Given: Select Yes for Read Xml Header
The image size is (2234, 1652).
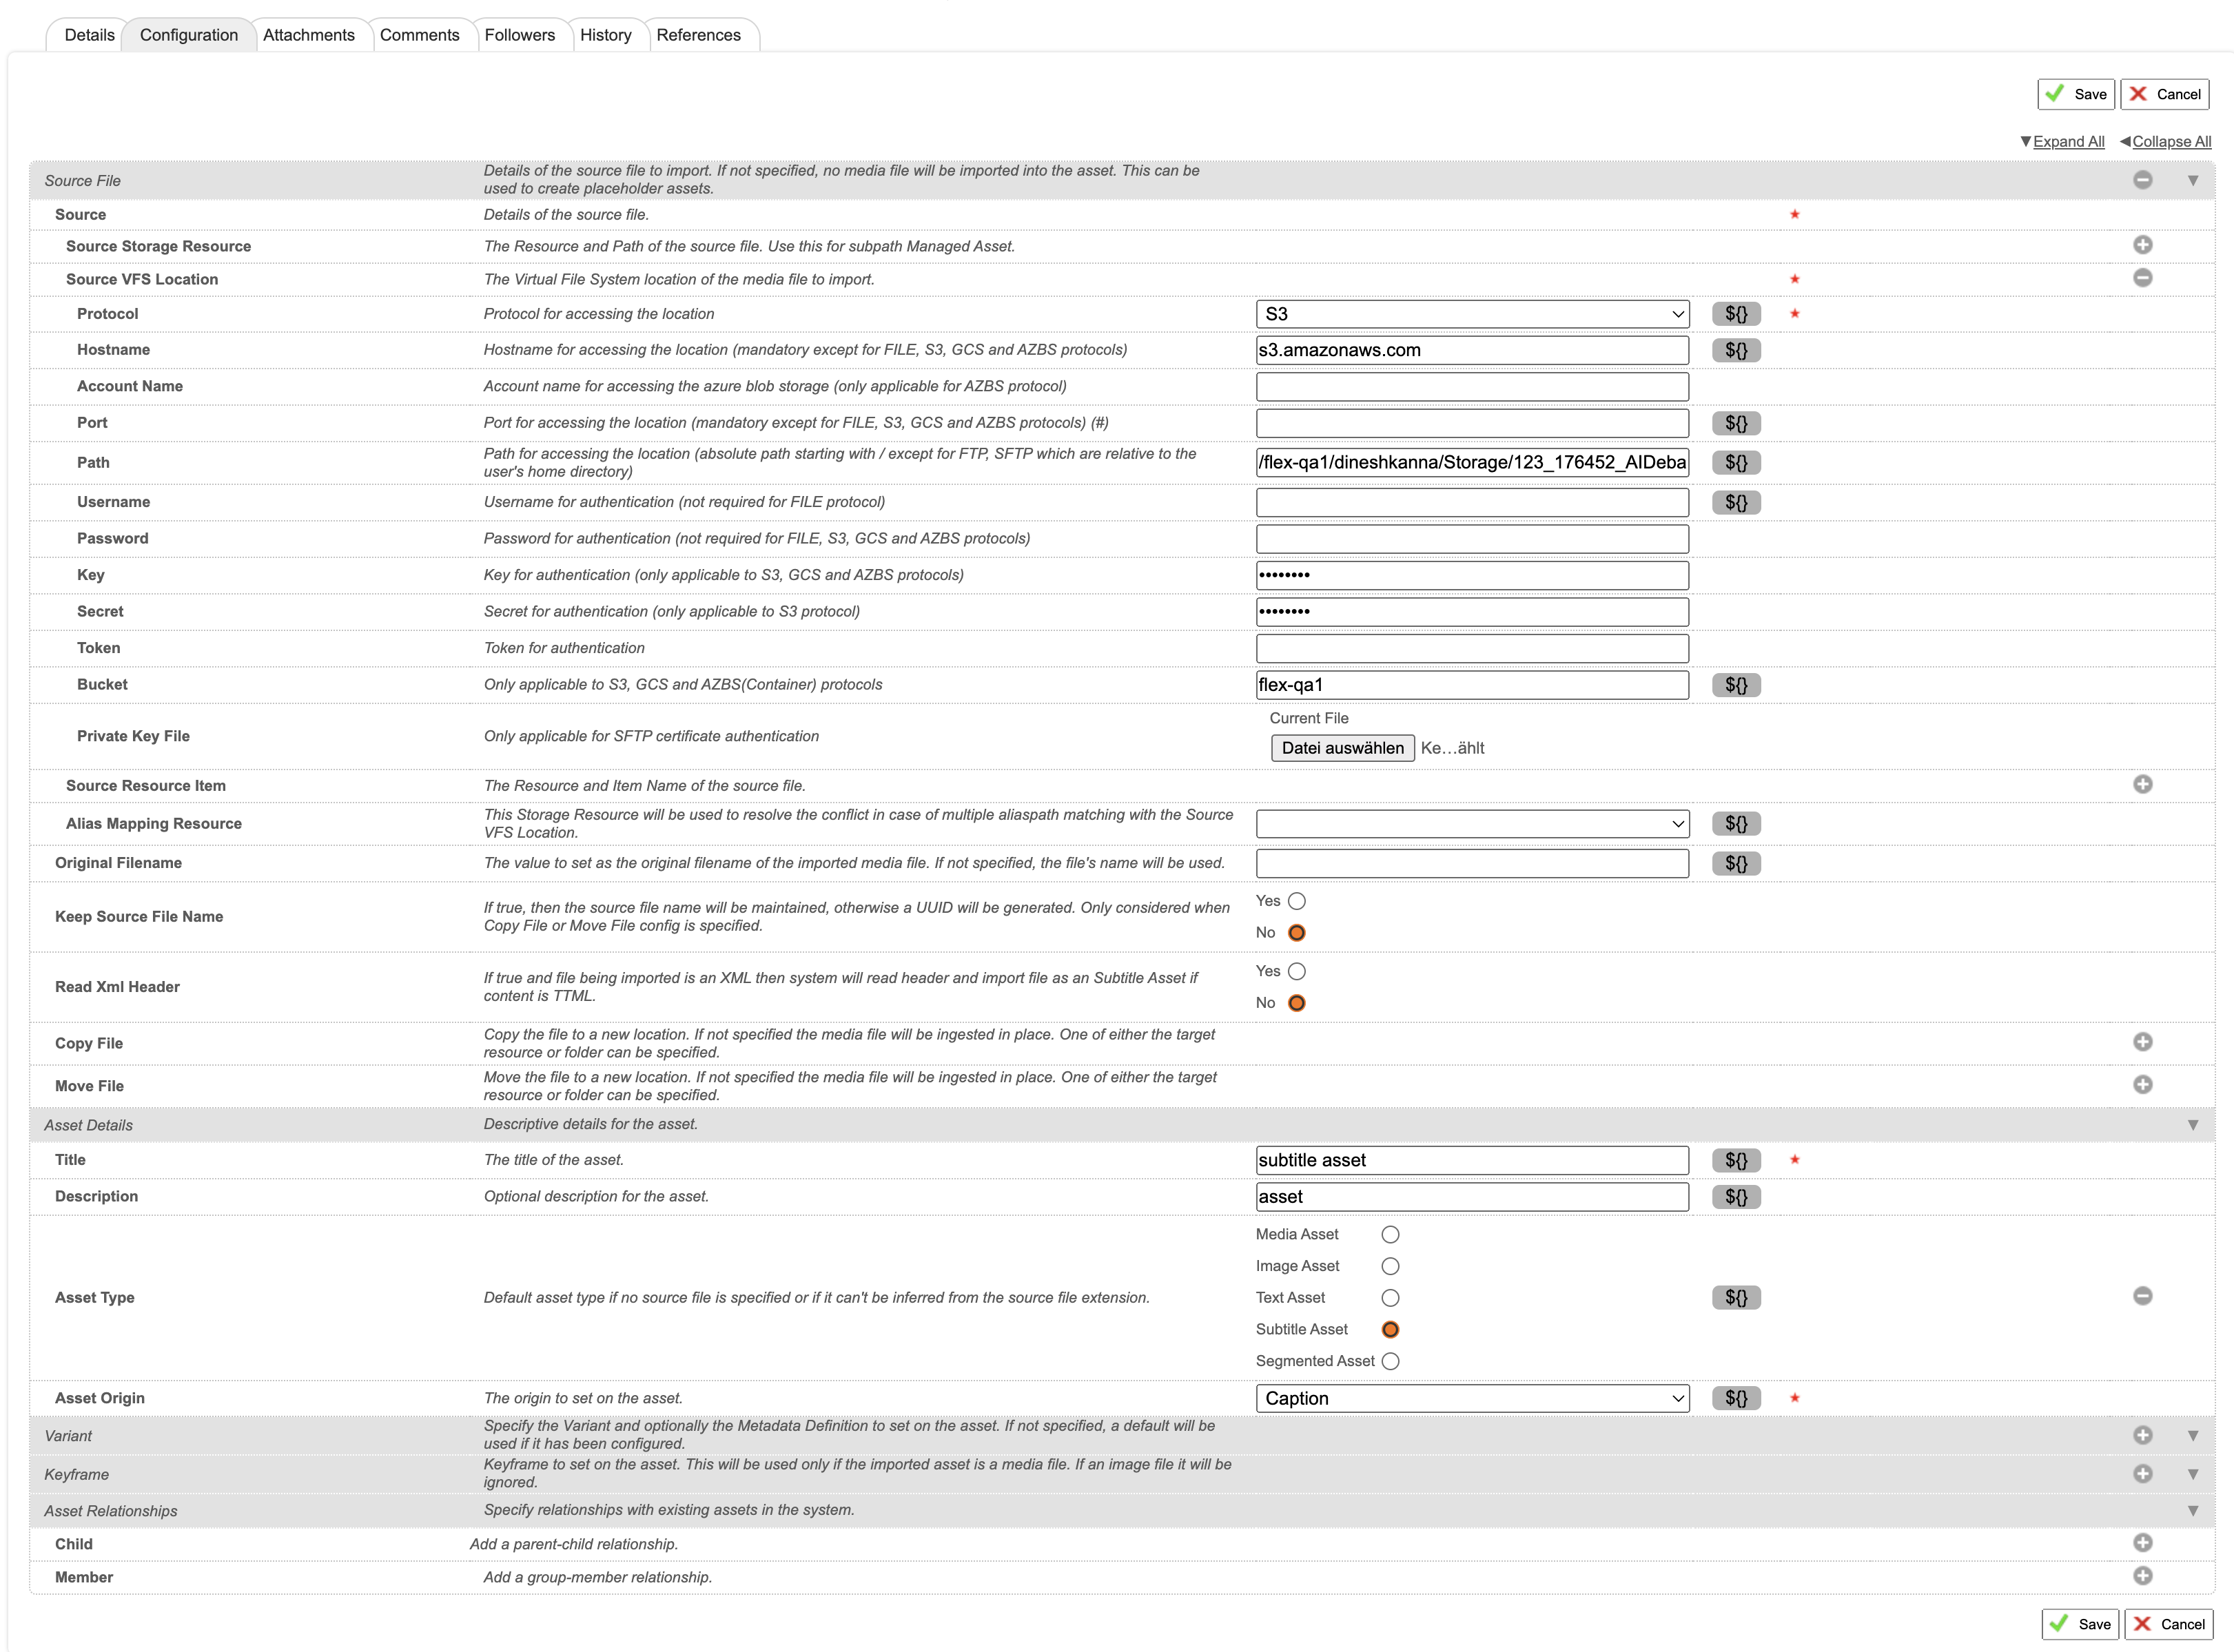Looking at the screenshot, I should click(x=1297, y=971).
